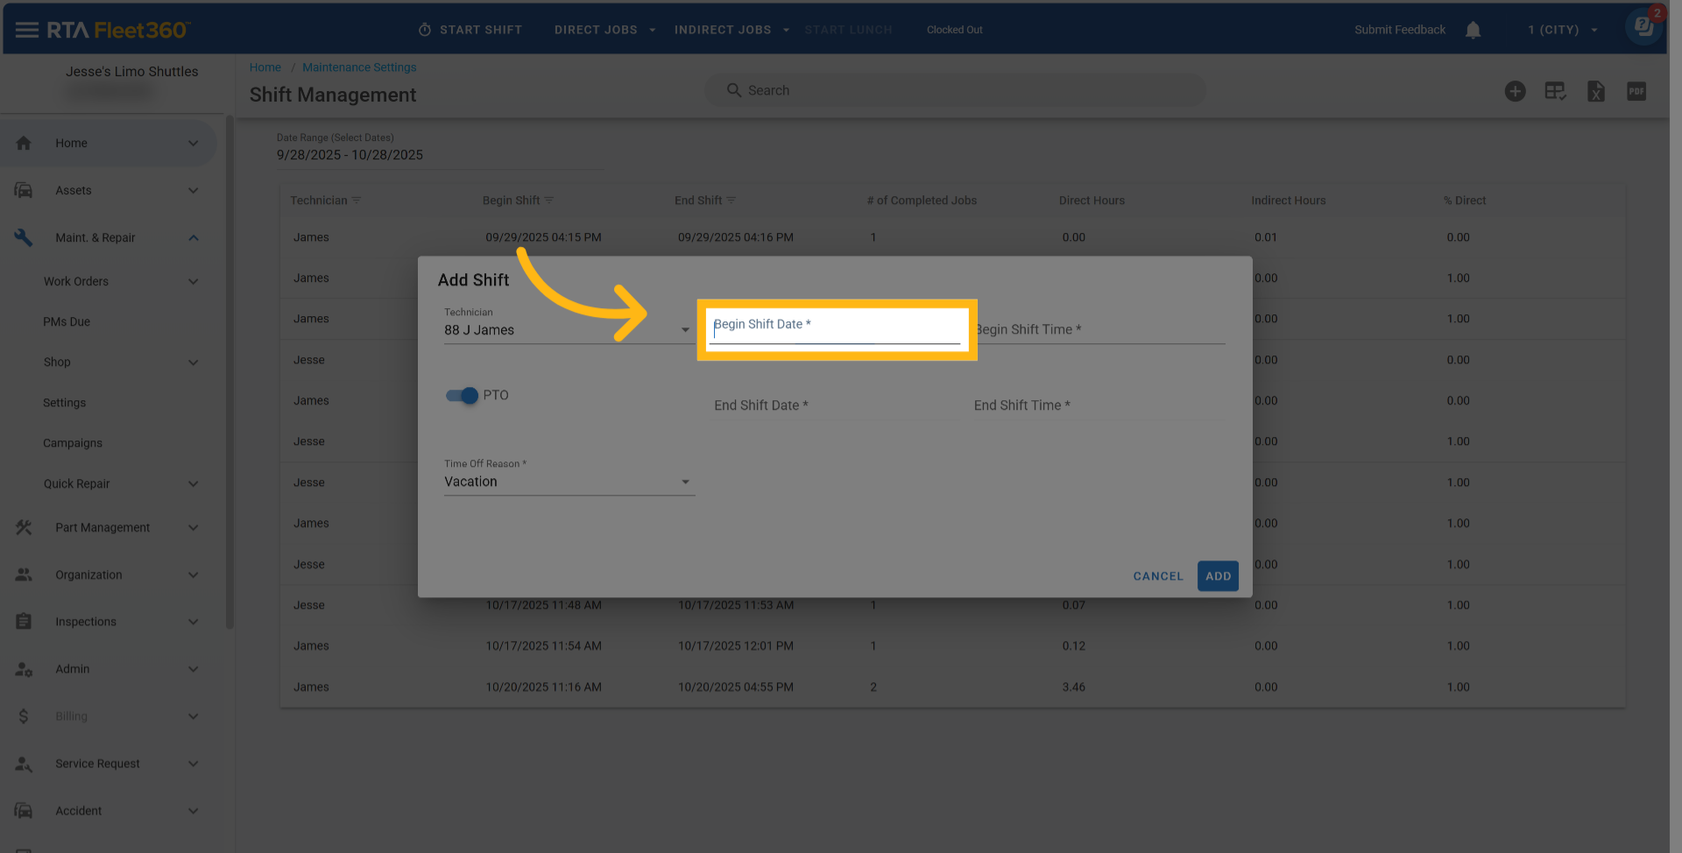The image size is (1682, 853).
Task: Click the Begin Shift Date field
Action: 835,330
